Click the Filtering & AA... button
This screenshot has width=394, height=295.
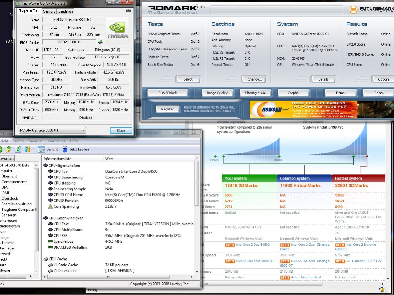point(256,93)
